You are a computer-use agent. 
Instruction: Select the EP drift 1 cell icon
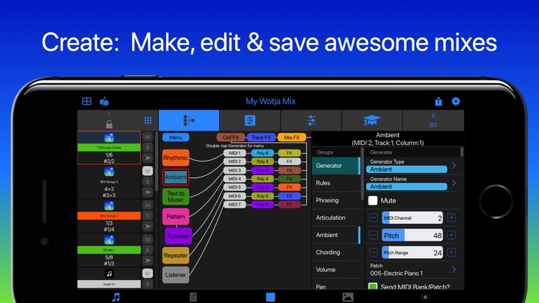point(109,240)
